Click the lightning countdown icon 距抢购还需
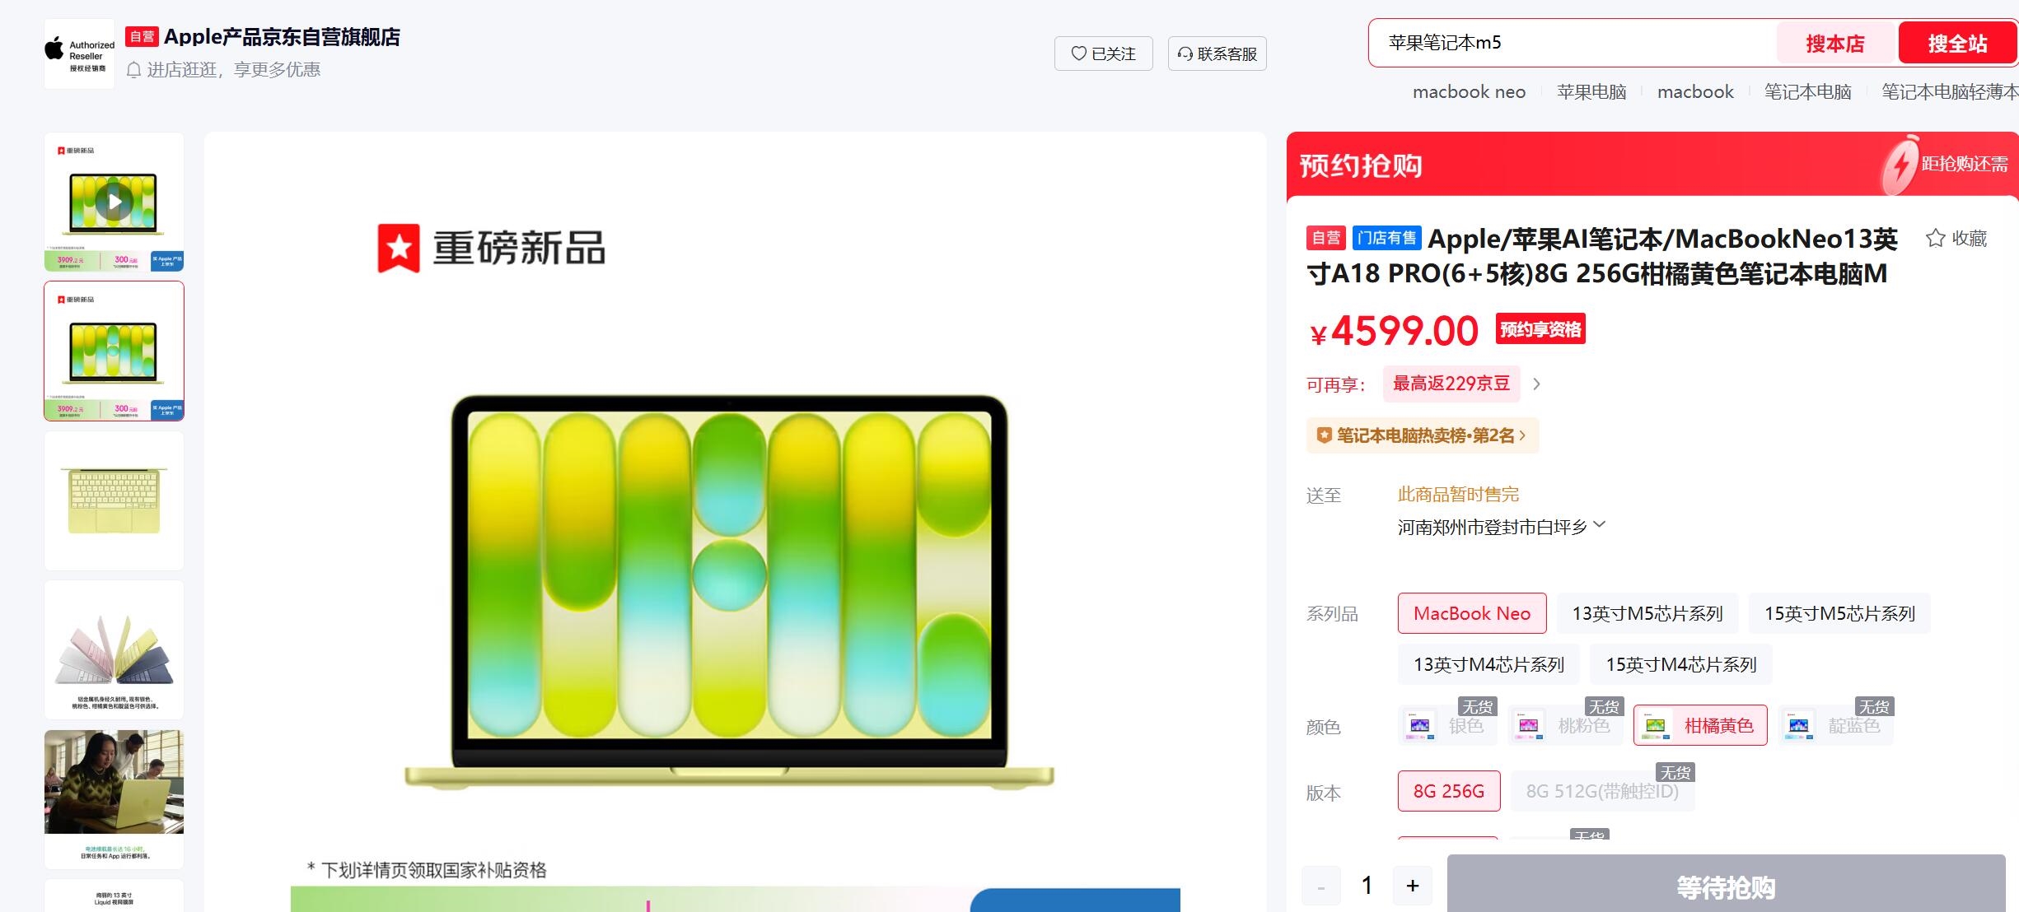The width and height of the screenshot is (2019, 912). click(x=1900, y=165)
